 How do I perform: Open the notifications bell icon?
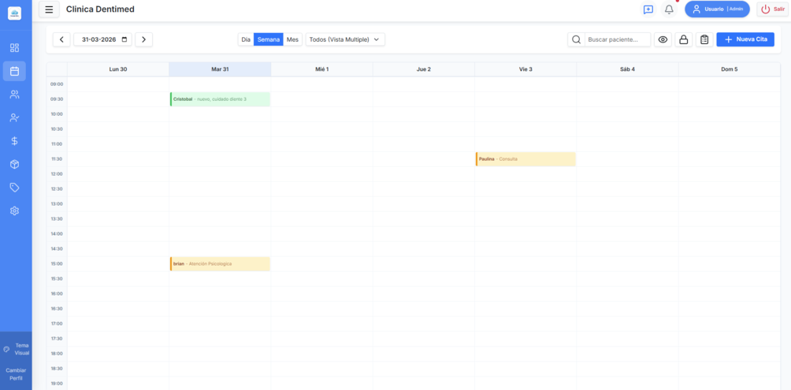[x=669, y=9]
